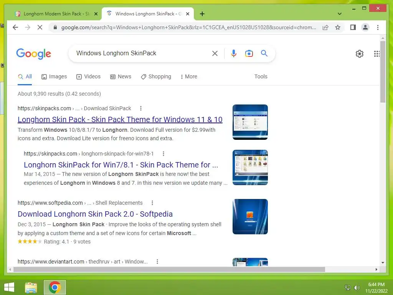
Task: Open options for deviantart result
Action: tap(157, 262)
